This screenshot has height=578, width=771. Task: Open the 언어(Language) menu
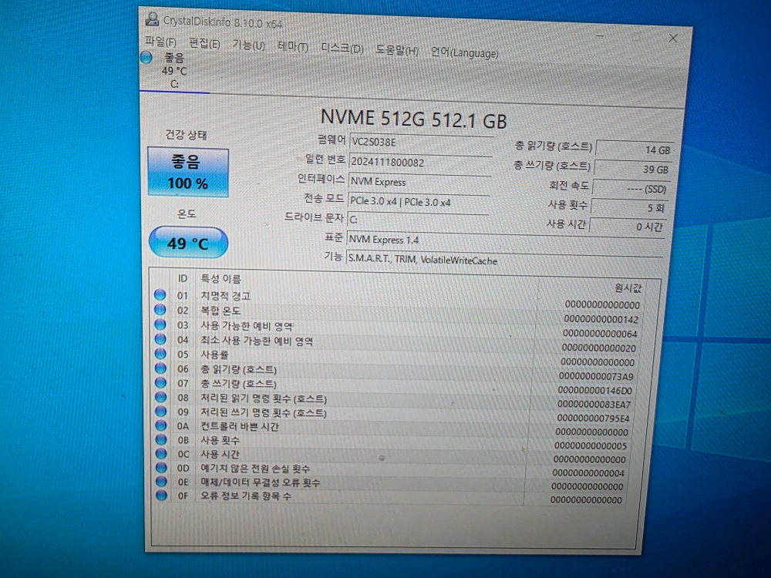tap(464, 52)
